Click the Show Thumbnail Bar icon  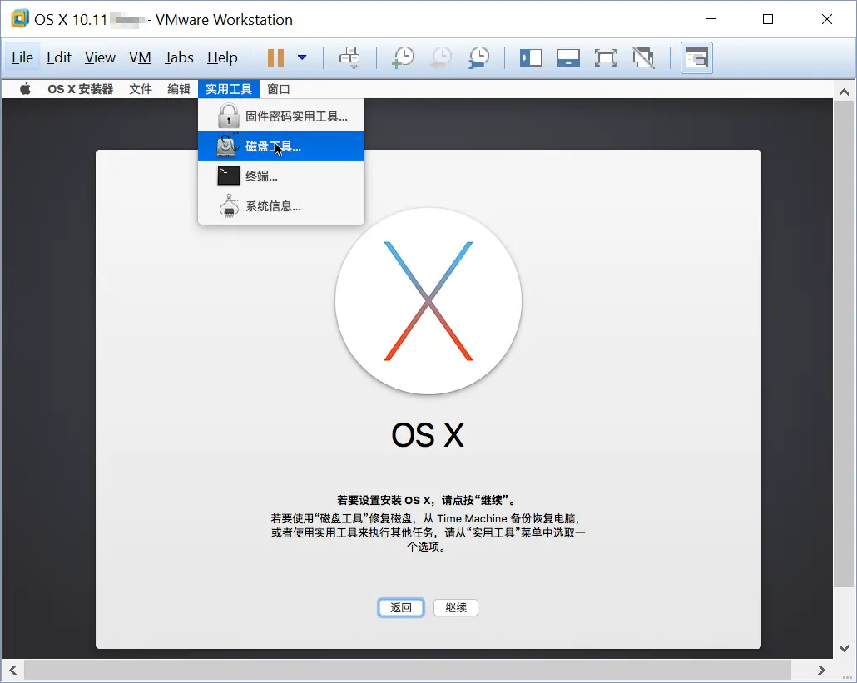[568, 57]
